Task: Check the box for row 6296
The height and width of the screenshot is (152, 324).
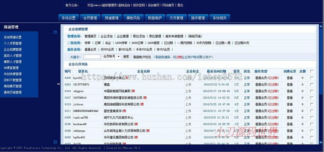Action: tap(312, 124)
